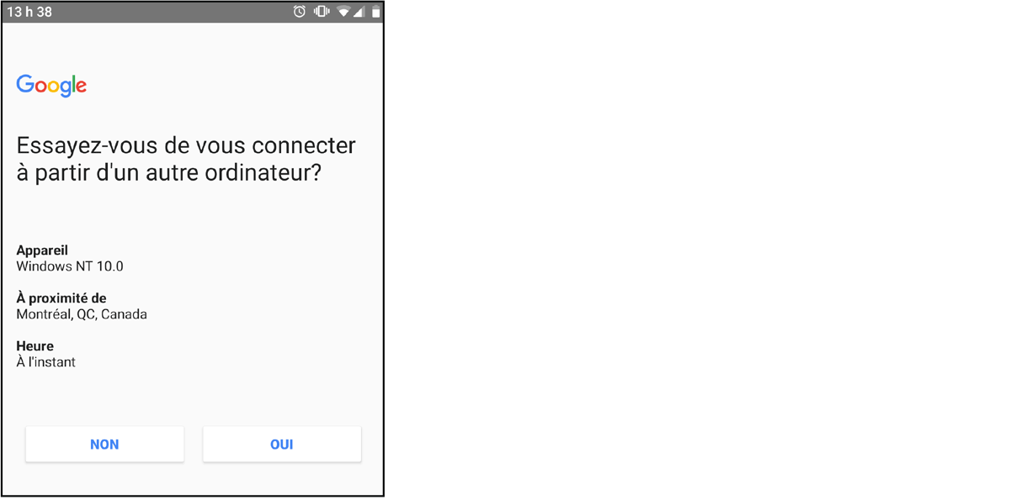Click the 'à partir d'un autre ordinateur?' line
This screenshot has width=1010, height=500.
[x=168, y=174]
